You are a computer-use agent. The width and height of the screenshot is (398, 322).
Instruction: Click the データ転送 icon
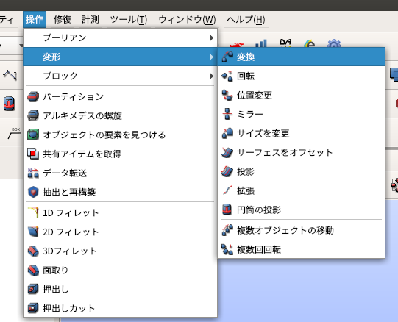pyautogui.click(x=33, y=173)
